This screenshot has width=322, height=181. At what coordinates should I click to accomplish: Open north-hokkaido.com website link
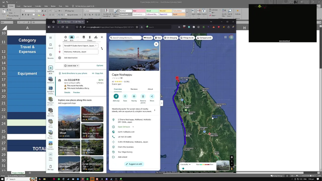(126, 132)
